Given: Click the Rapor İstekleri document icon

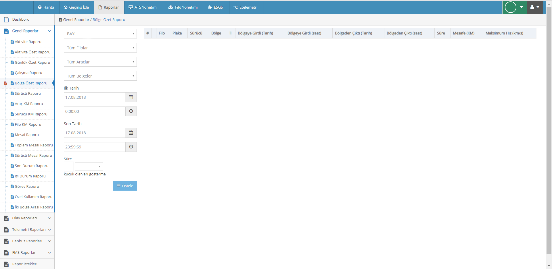Looking at the screenshot, I should click(x=6, y=264).
